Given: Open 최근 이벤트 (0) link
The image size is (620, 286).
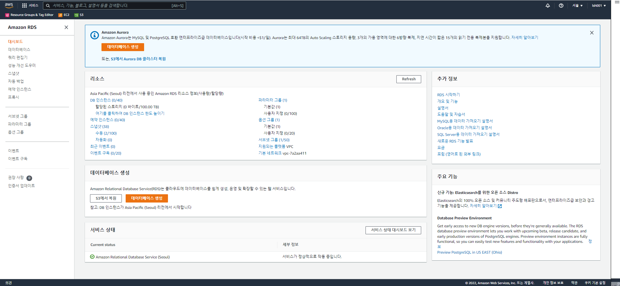Looking at the screenshot, I should pyautogui.click(x=103, y=147).
